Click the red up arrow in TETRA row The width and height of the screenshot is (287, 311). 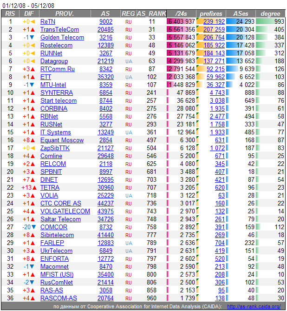coord(34,187)
